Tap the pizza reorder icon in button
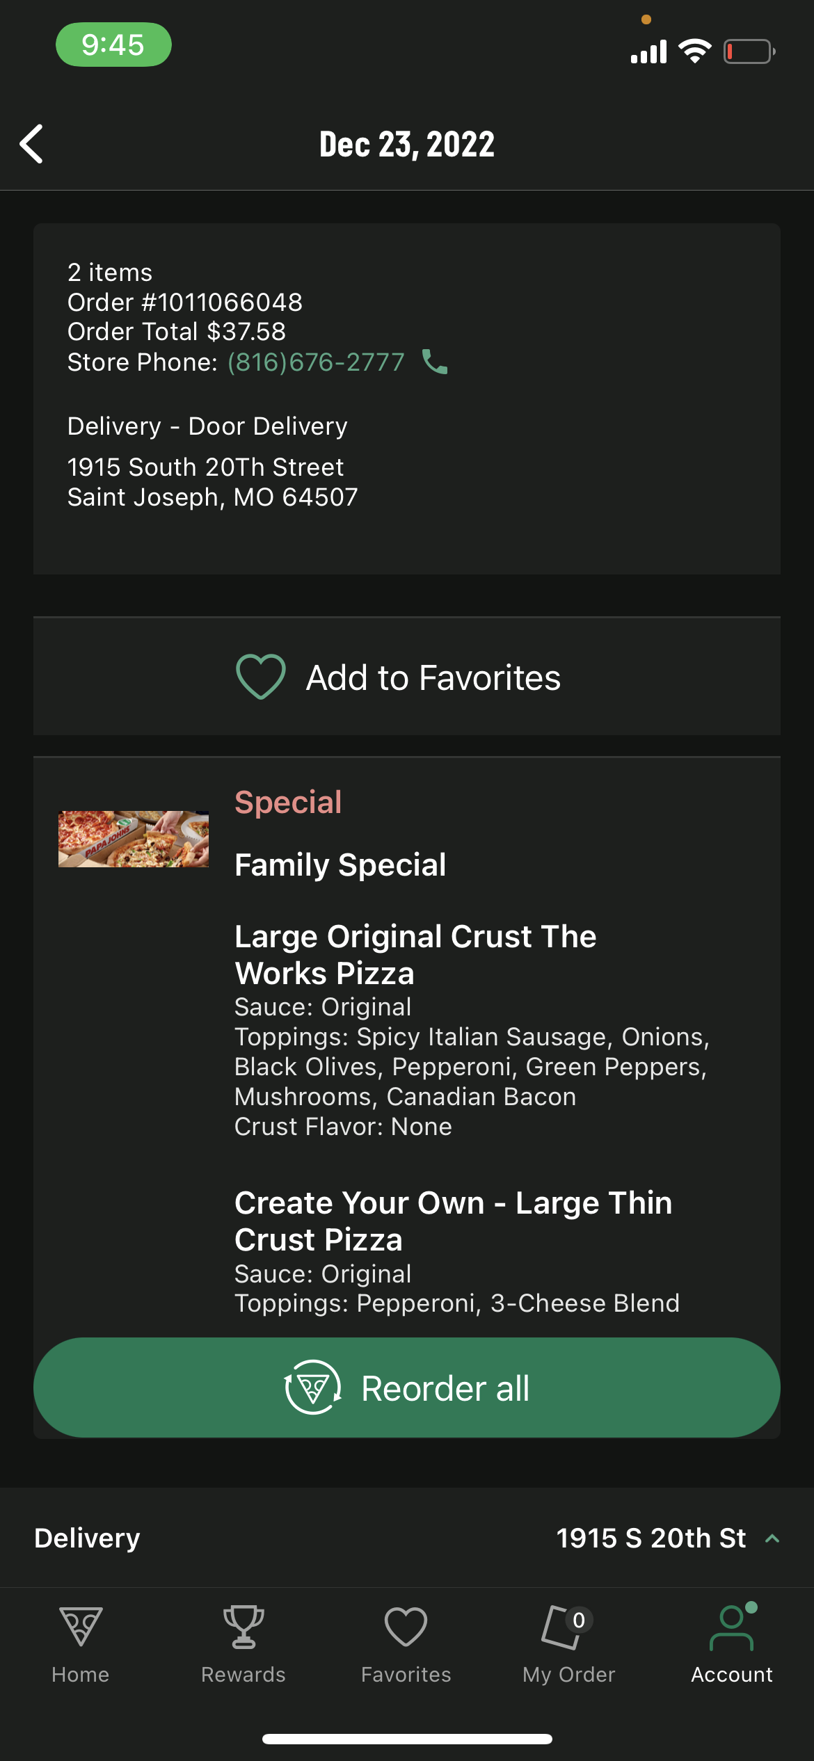This screenshot has width=814, height=1761. click(313, 1388)
